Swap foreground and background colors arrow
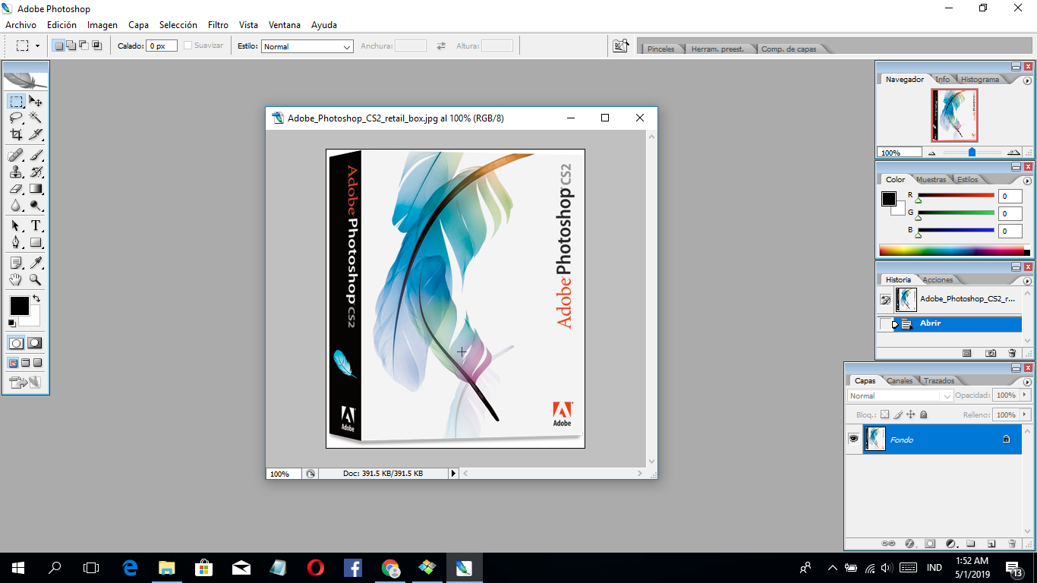The image size is (1037, 583). point(36,299)
